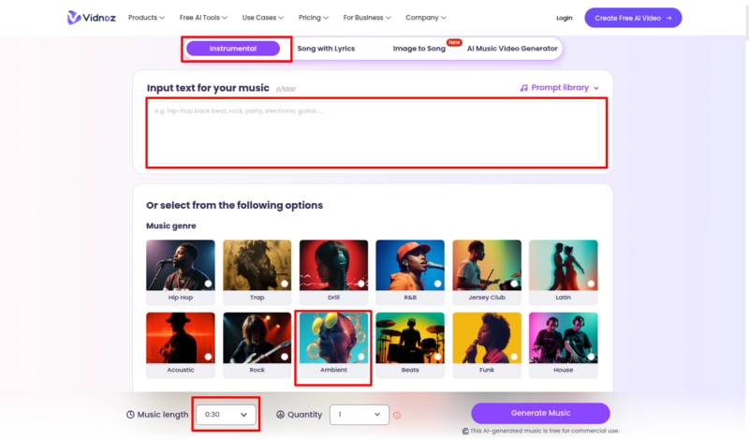Expand the Free AI Tools menu
This screenshot has height=440, width=749.
[203, 18]
